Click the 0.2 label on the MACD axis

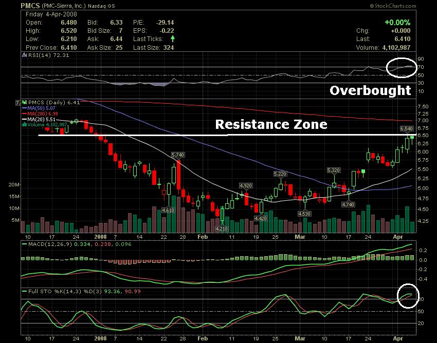(423, 250)
